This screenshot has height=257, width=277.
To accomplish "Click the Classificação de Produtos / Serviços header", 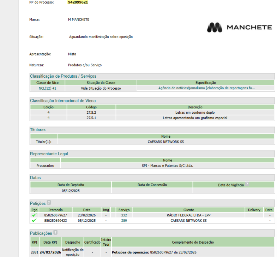I will pos(63,76).
